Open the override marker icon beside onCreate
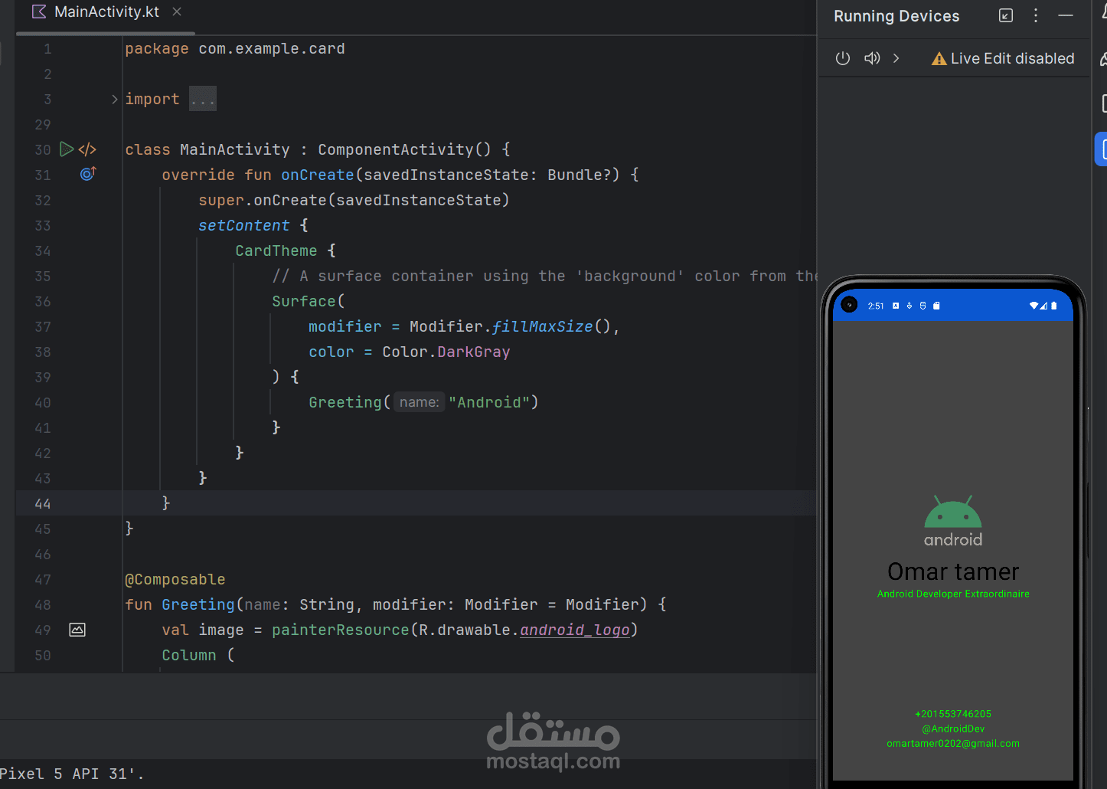The image size is (1107, 789). point(88,174)
